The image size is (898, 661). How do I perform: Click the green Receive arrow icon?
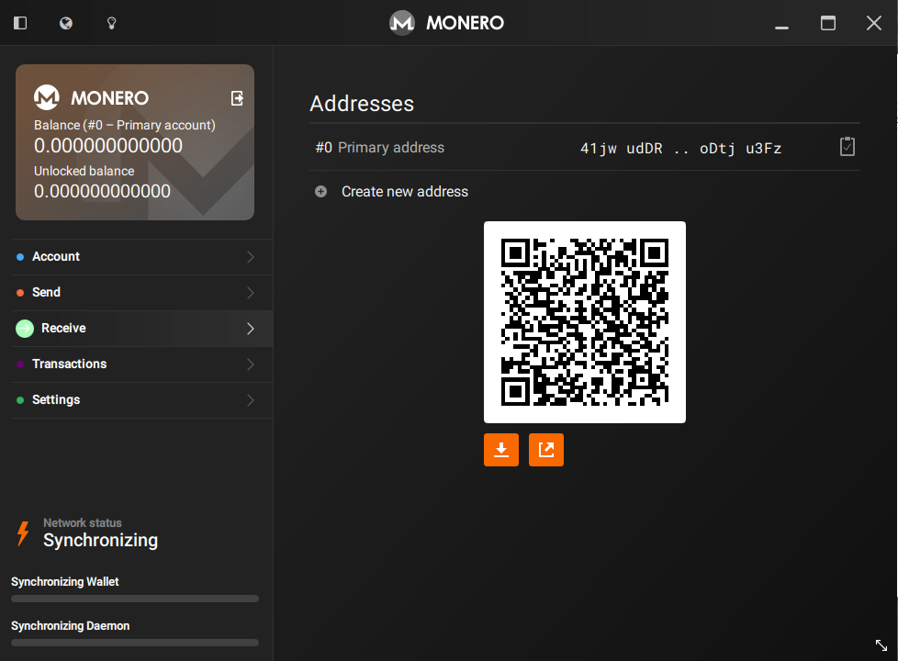25,329
